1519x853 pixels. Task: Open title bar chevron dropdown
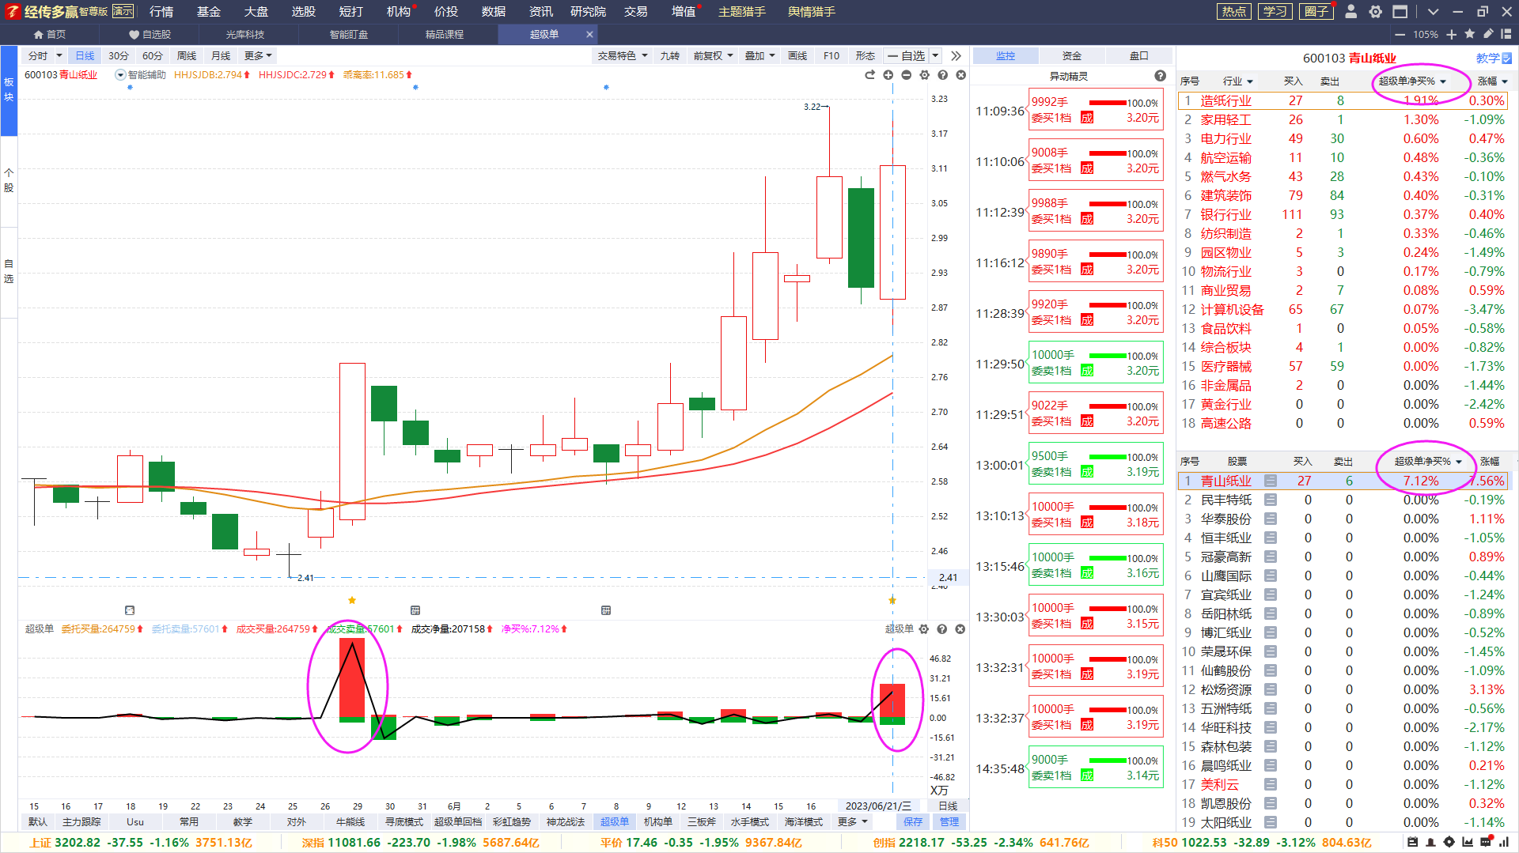tap(1433, 12)
